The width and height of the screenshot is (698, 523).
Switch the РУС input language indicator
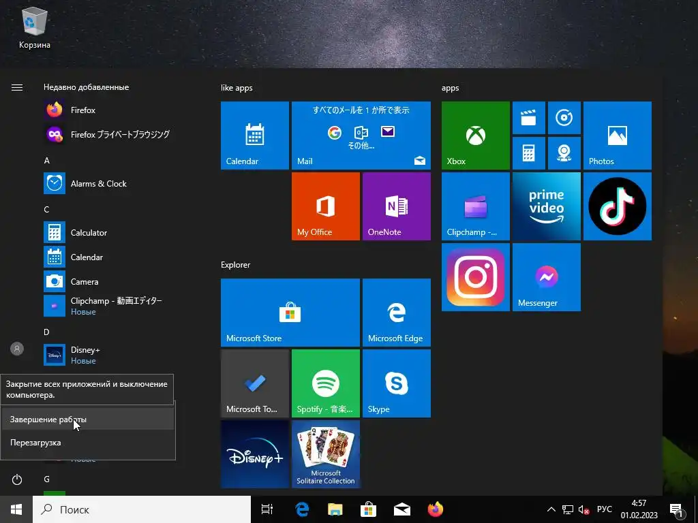[x=605, y=509]
